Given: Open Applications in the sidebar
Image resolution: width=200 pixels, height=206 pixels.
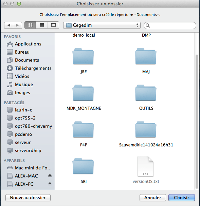Looking at the screenshot, I should point(28,44).
